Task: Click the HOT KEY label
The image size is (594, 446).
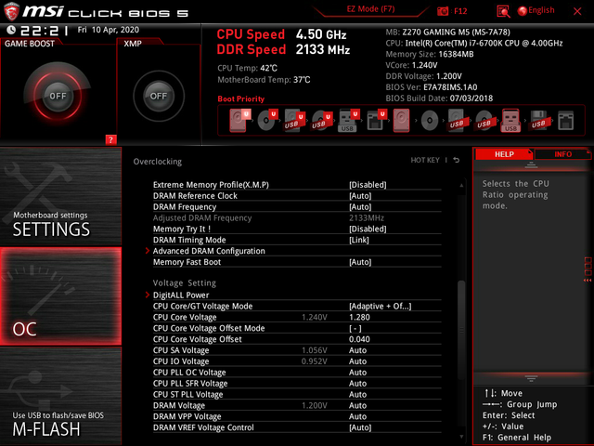Action: tap(425, 160)
